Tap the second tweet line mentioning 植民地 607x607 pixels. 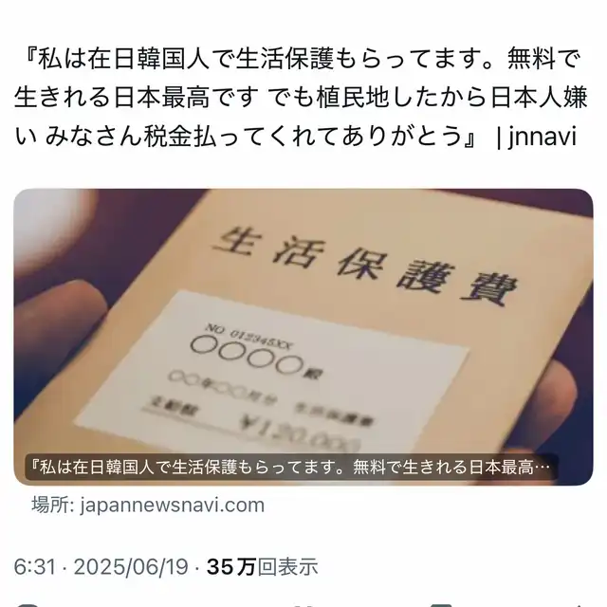[x=301, y=97]
